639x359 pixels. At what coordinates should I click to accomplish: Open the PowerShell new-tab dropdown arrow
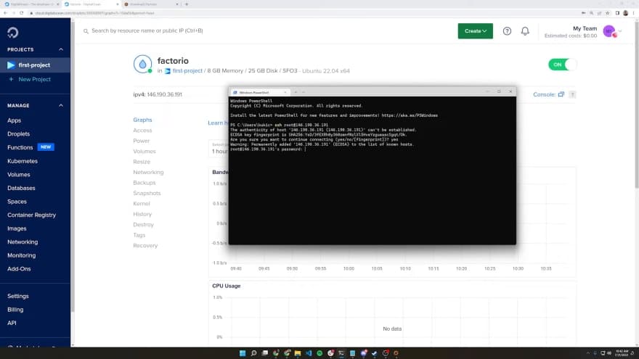[x=304, y=92]
